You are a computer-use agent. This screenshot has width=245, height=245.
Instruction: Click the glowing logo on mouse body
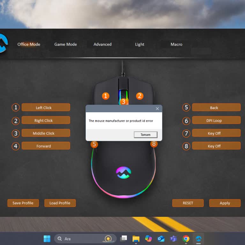point(123,173)
